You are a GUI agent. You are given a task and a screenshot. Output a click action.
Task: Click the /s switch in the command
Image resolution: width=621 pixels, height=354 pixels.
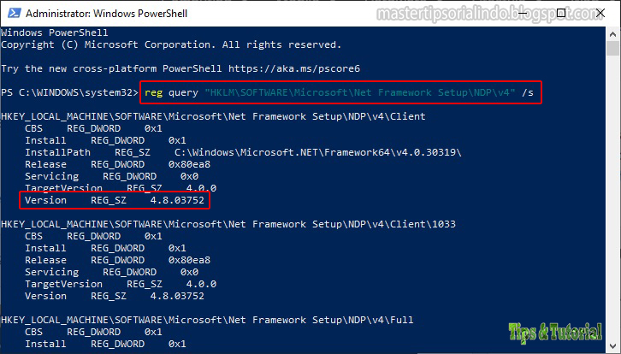point(528,91)
